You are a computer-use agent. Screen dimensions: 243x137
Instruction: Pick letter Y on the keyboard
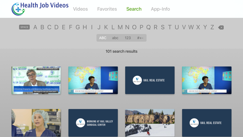(x=205, y=27)
